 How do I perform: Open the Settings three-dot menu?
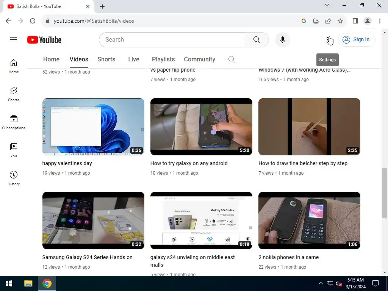click(329, 40)
